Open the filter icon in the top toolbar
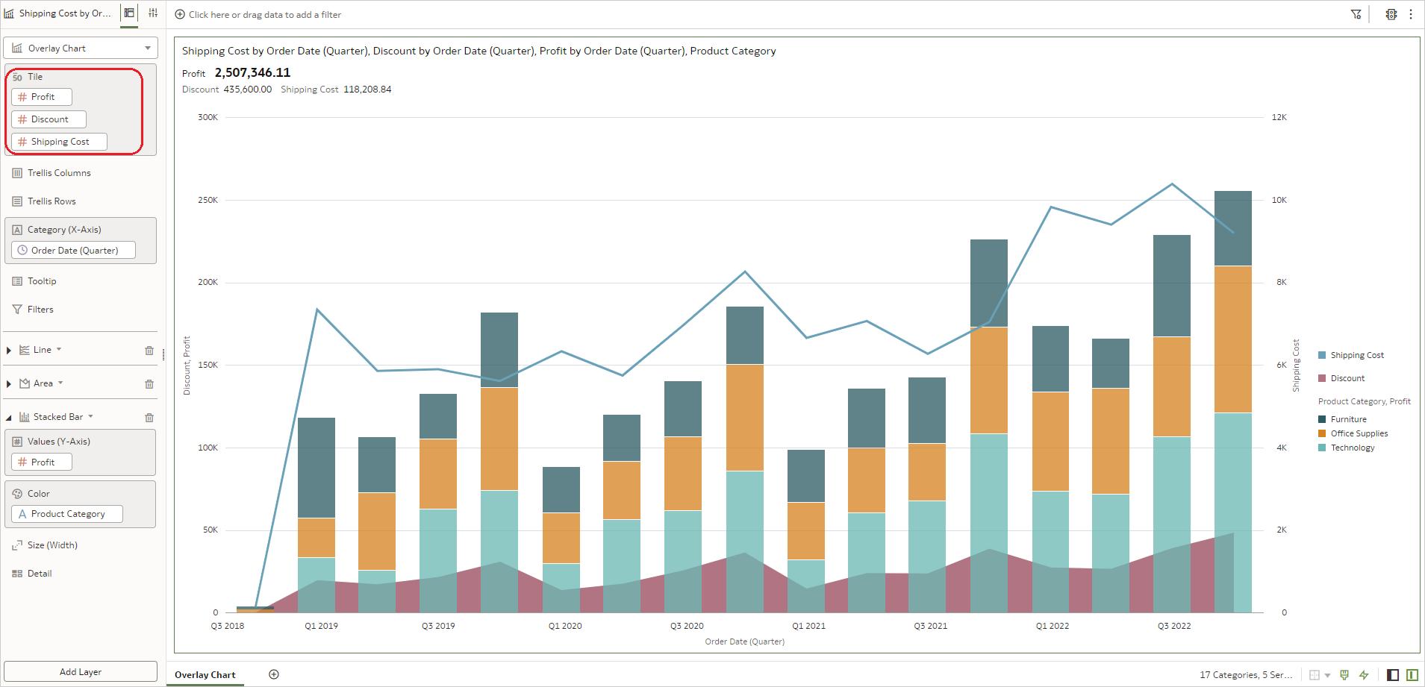The height and width of the screenshot is (687, 1425). tap(1356, 14)
